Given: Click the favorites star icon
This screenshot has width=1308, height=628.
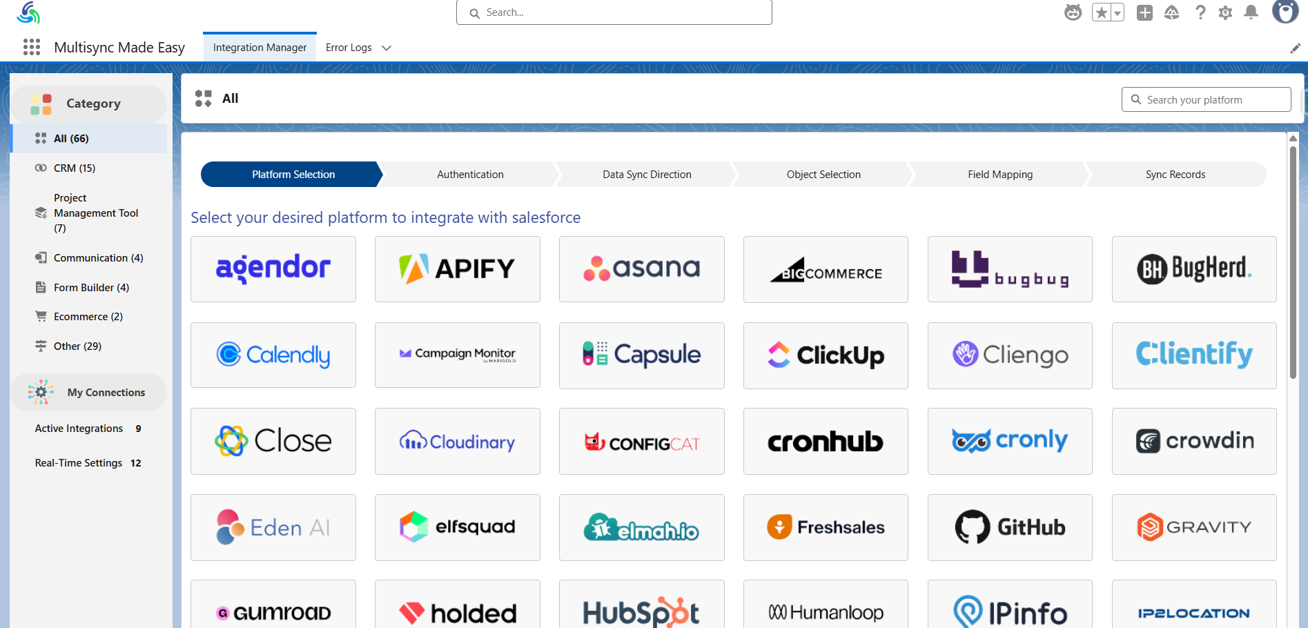Looking at the screenshot, I should 1101,12.
